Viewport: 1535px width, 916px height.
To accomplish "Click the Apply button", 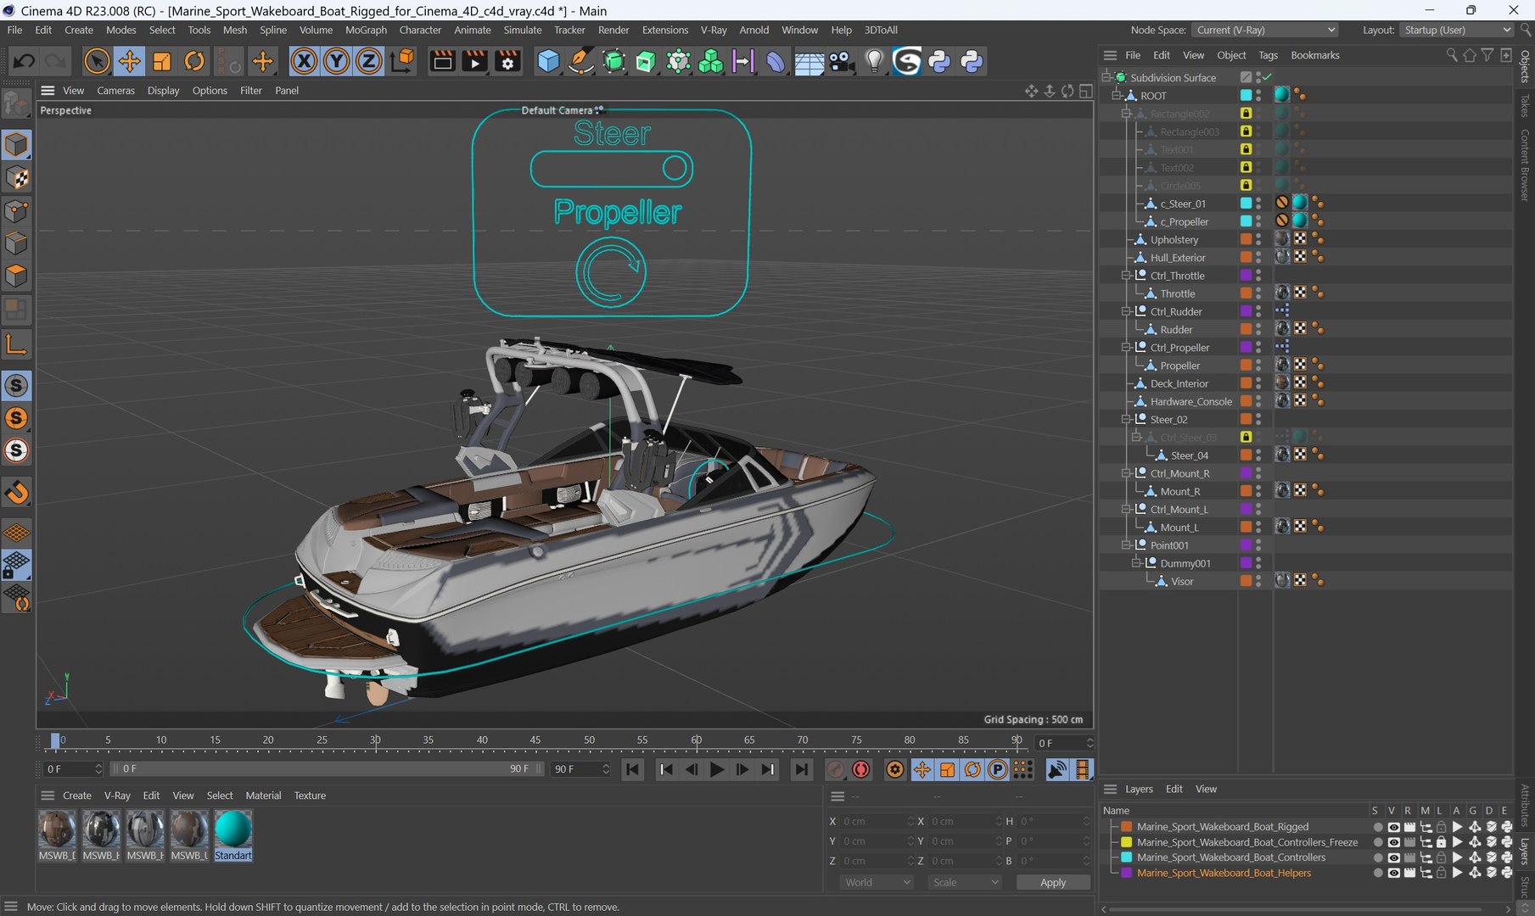I will point(1052,882).
